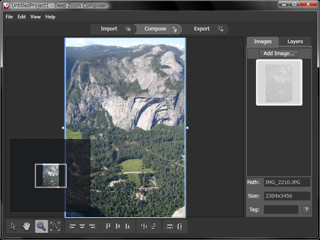The width and height of the screenshot is (320, 240).
Task: Open the File menu
Action: 9,17
